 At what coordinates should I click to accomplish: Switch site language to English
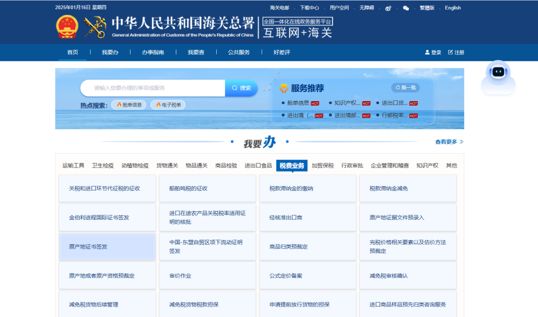coord(453,8)
